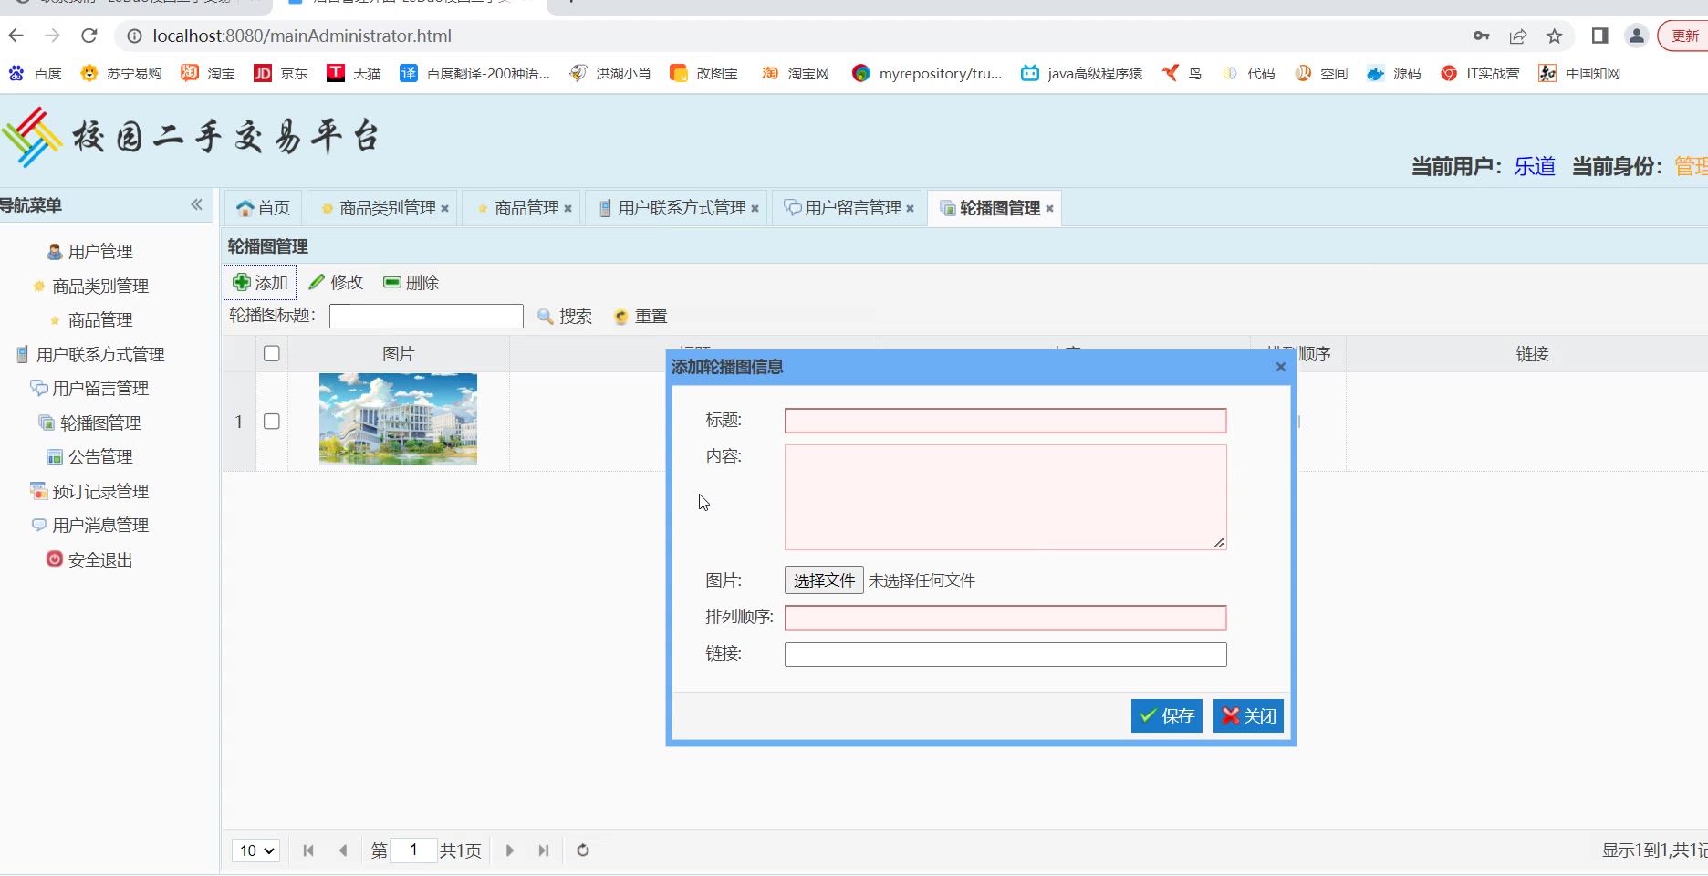Check the select-all header checkbox
Viewport: 1708px width, 876px height.
tap(272, 354)
